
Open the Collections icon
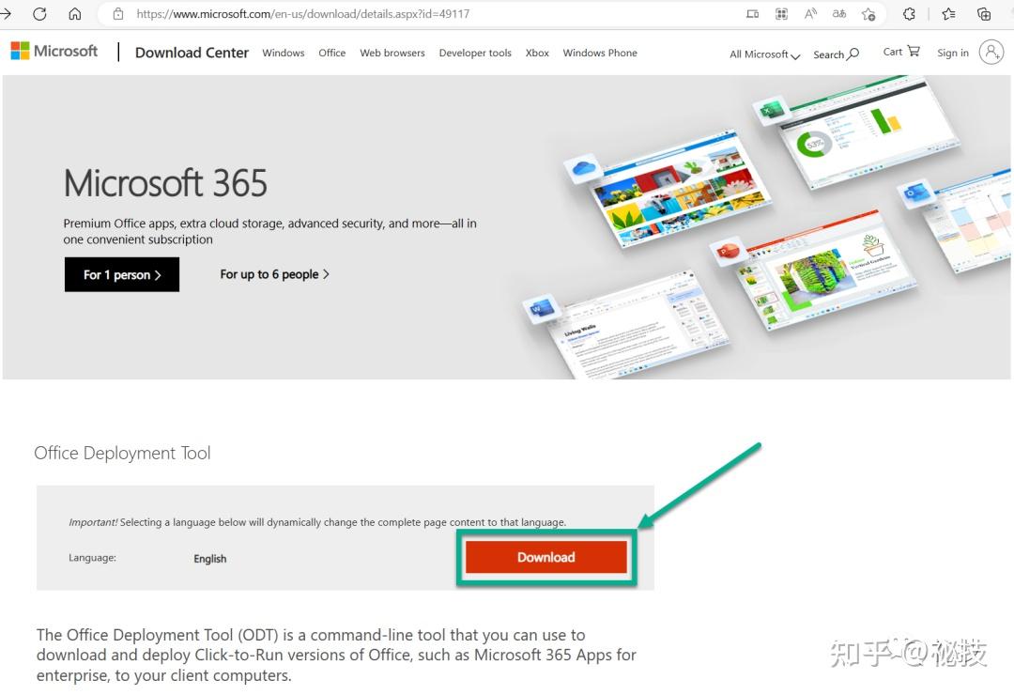point(984,13)
